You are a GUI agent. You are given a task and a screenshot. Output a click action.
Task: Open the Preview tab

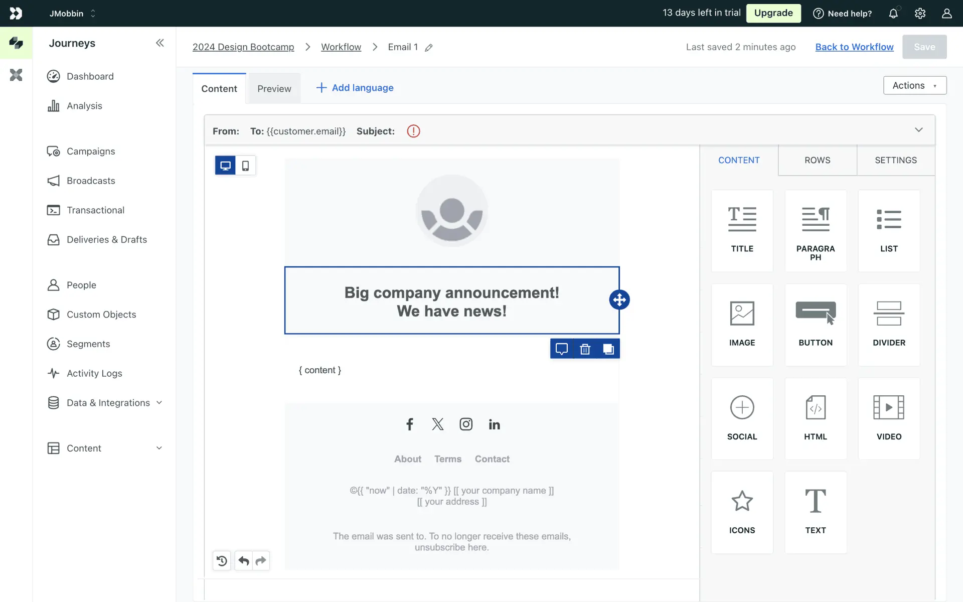[x=274, y=89]
